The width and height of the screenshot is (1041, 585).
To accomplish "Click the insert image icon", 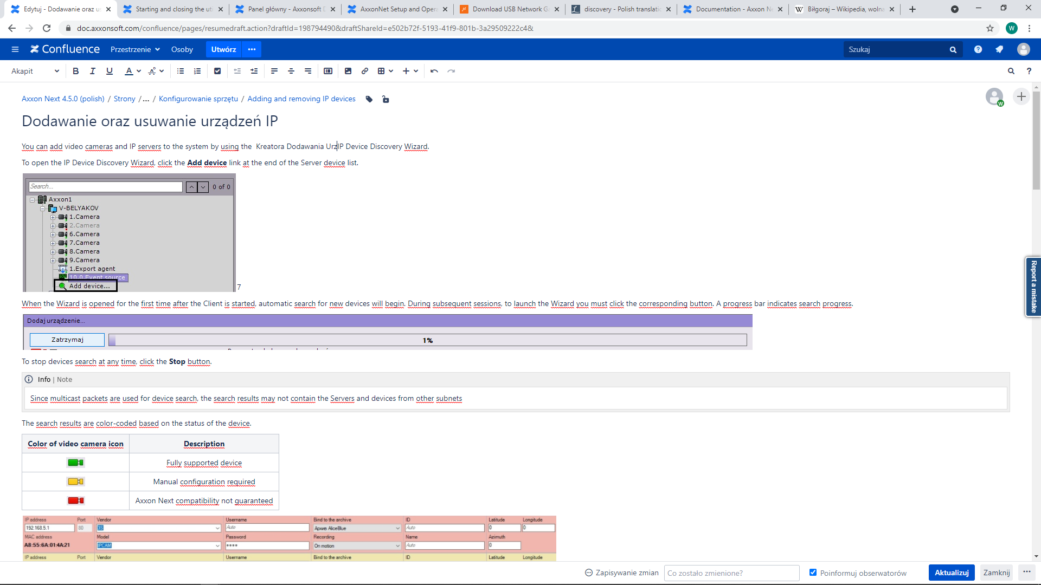I will pyautogui.click(x=348, y=71).
